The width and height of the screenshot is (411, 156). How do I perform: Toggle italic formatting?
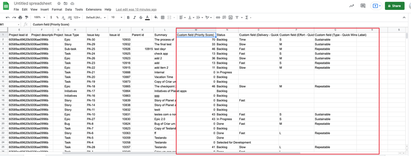(135, 18)
